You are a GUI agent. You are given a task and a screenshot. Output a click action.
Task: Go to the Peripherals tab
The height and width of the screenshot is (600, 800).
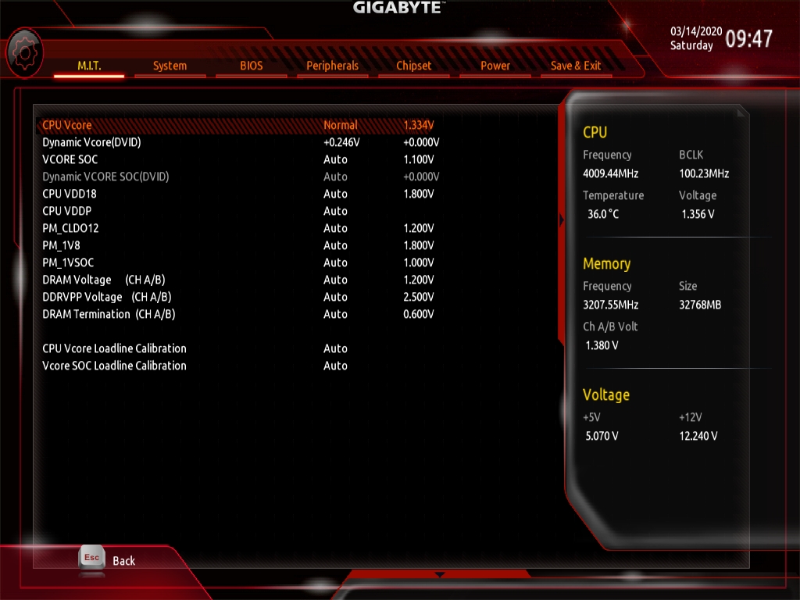click(332, 66)
